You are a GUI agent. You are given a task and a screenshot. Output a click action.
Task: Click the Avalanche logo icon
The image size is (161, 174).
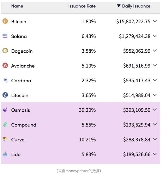point(5,65)
